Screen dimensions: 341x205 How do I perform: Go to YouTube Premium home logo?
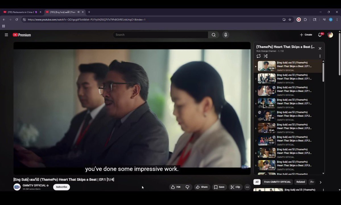[x=22, y=35]
